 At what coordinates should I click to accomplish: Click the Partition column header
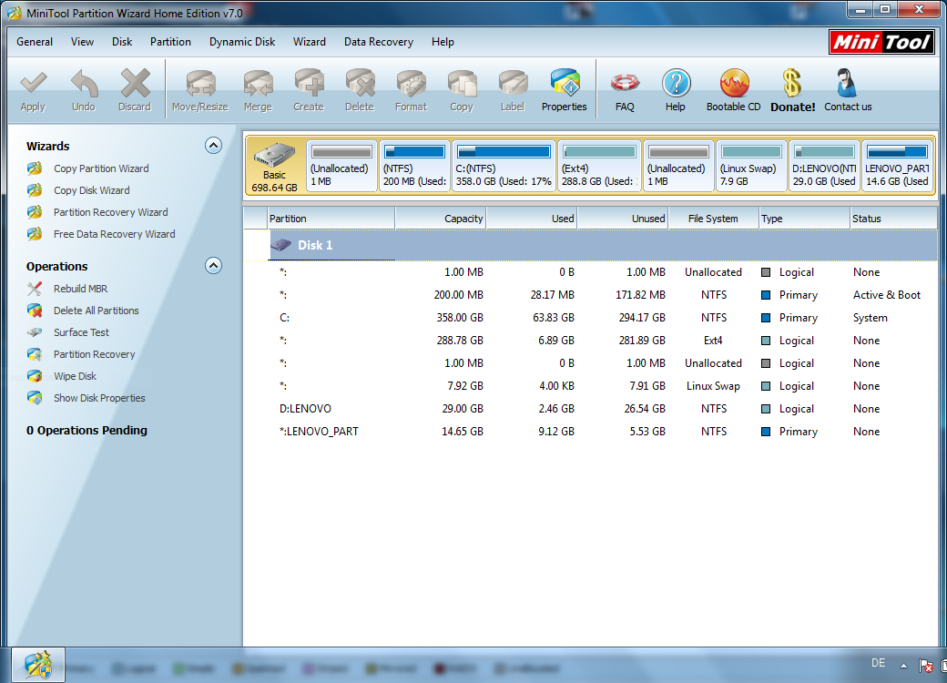(331, 219)
